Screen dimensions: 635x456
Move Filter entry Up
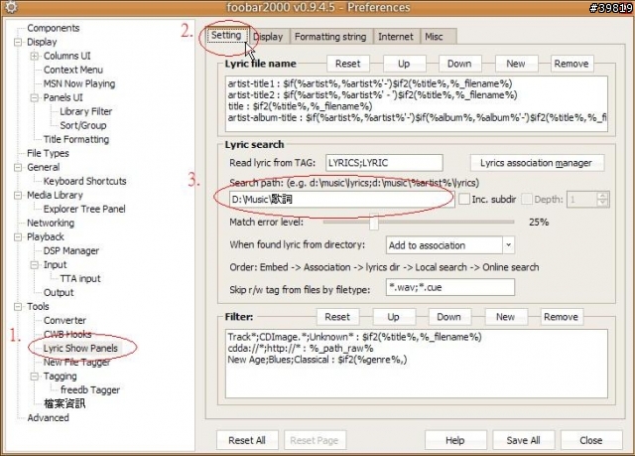394,317
